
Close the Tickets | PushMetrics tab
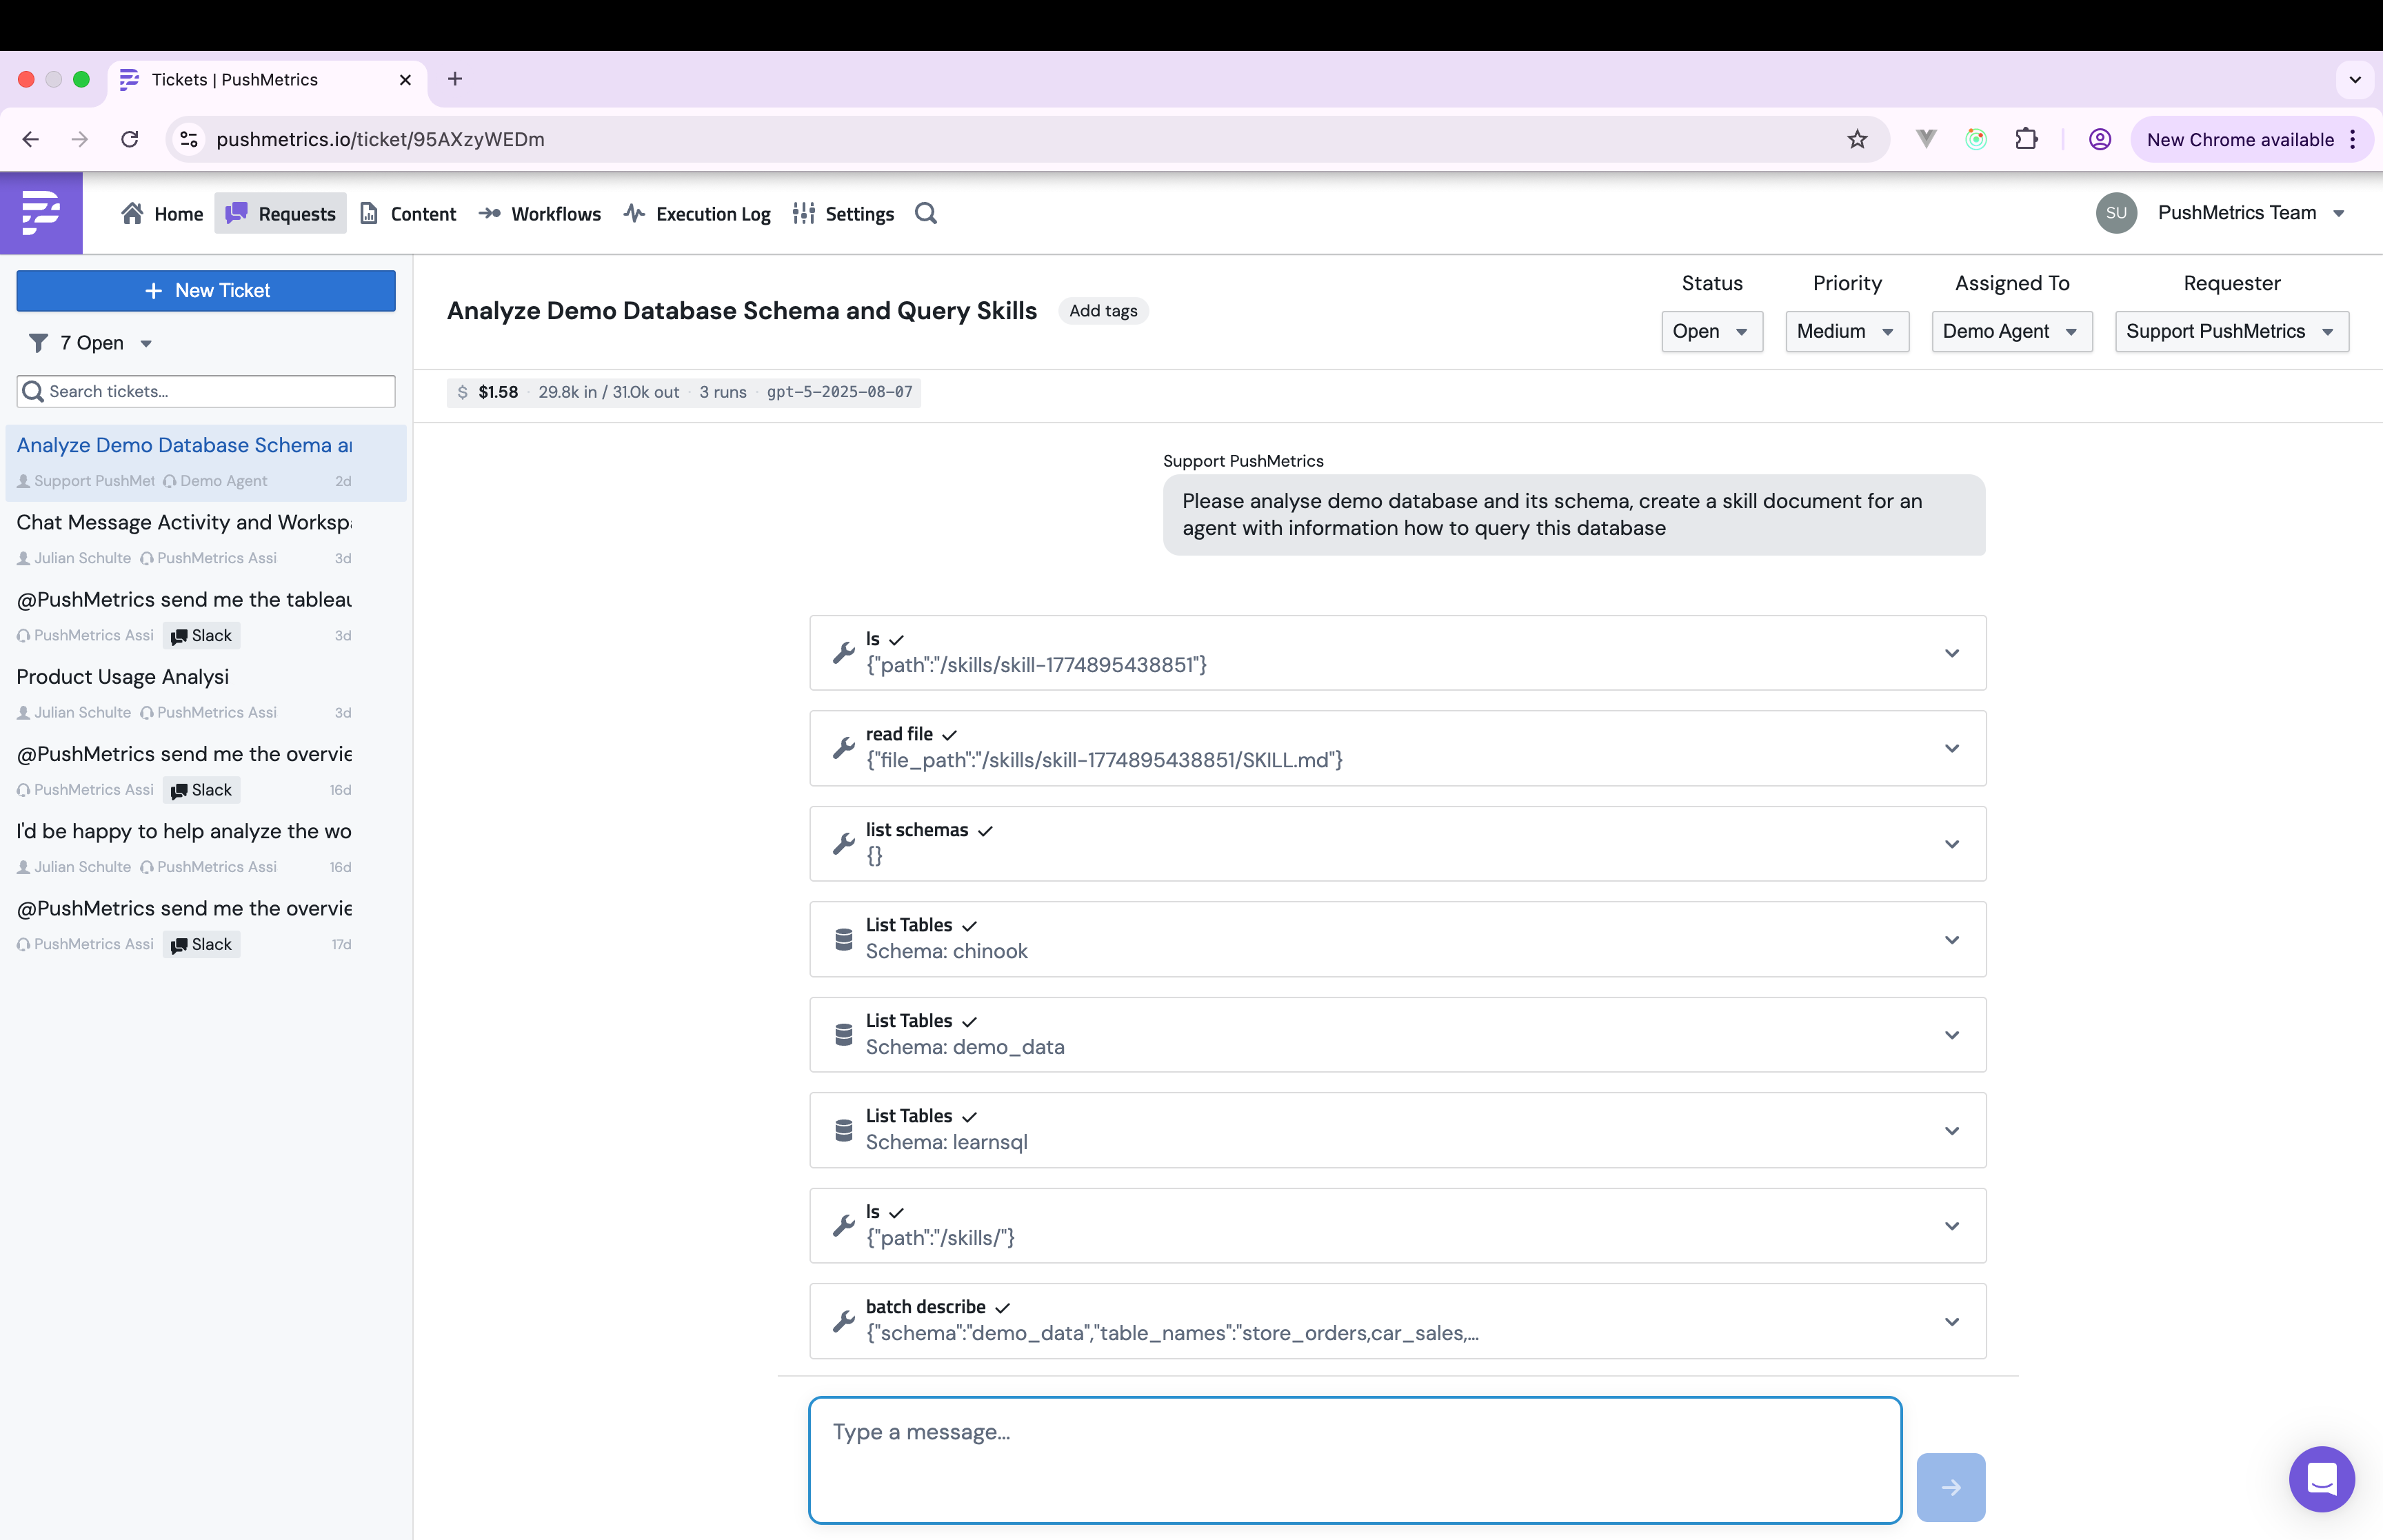click(405, 80)
